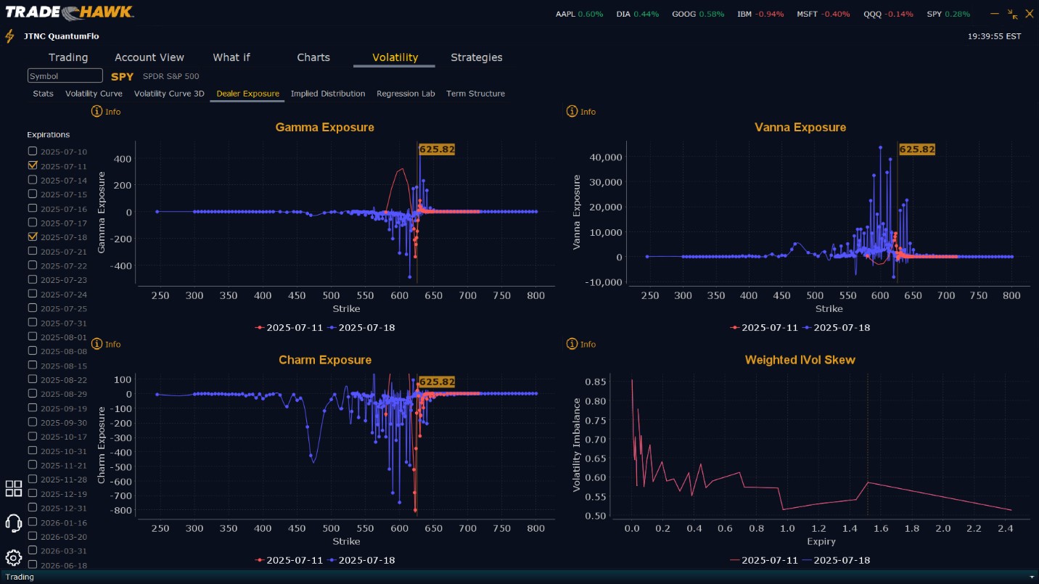Click the lightning bolt icon beside JTNC QuantumFlo

click(9, 36)
